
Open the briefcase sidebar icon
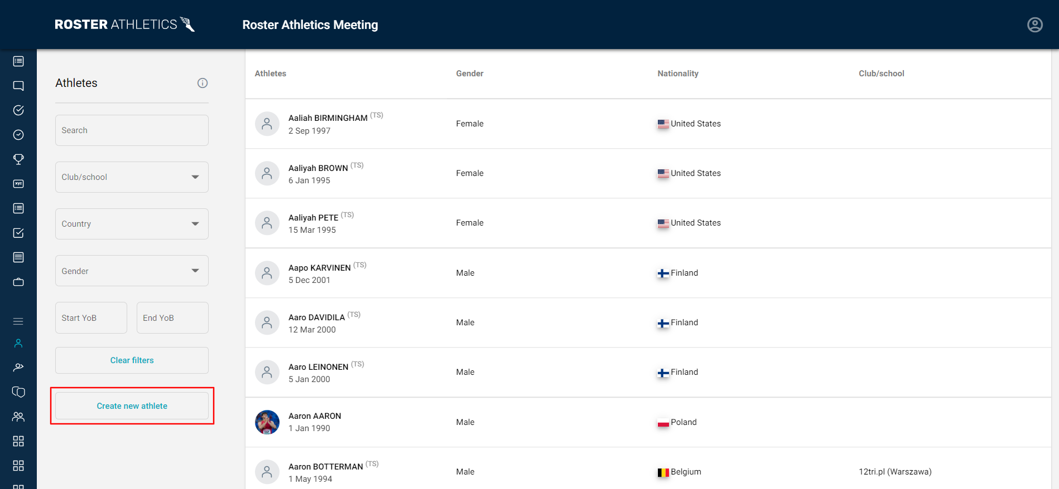pos(18,282)
